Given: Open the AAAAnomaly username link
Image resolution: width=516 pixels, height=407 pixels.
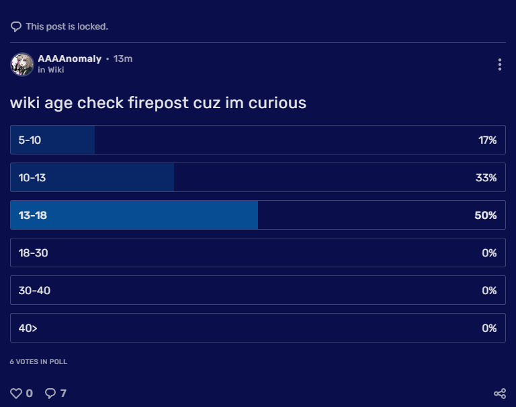Looking at the screenshot, I should tap(70, 58).
